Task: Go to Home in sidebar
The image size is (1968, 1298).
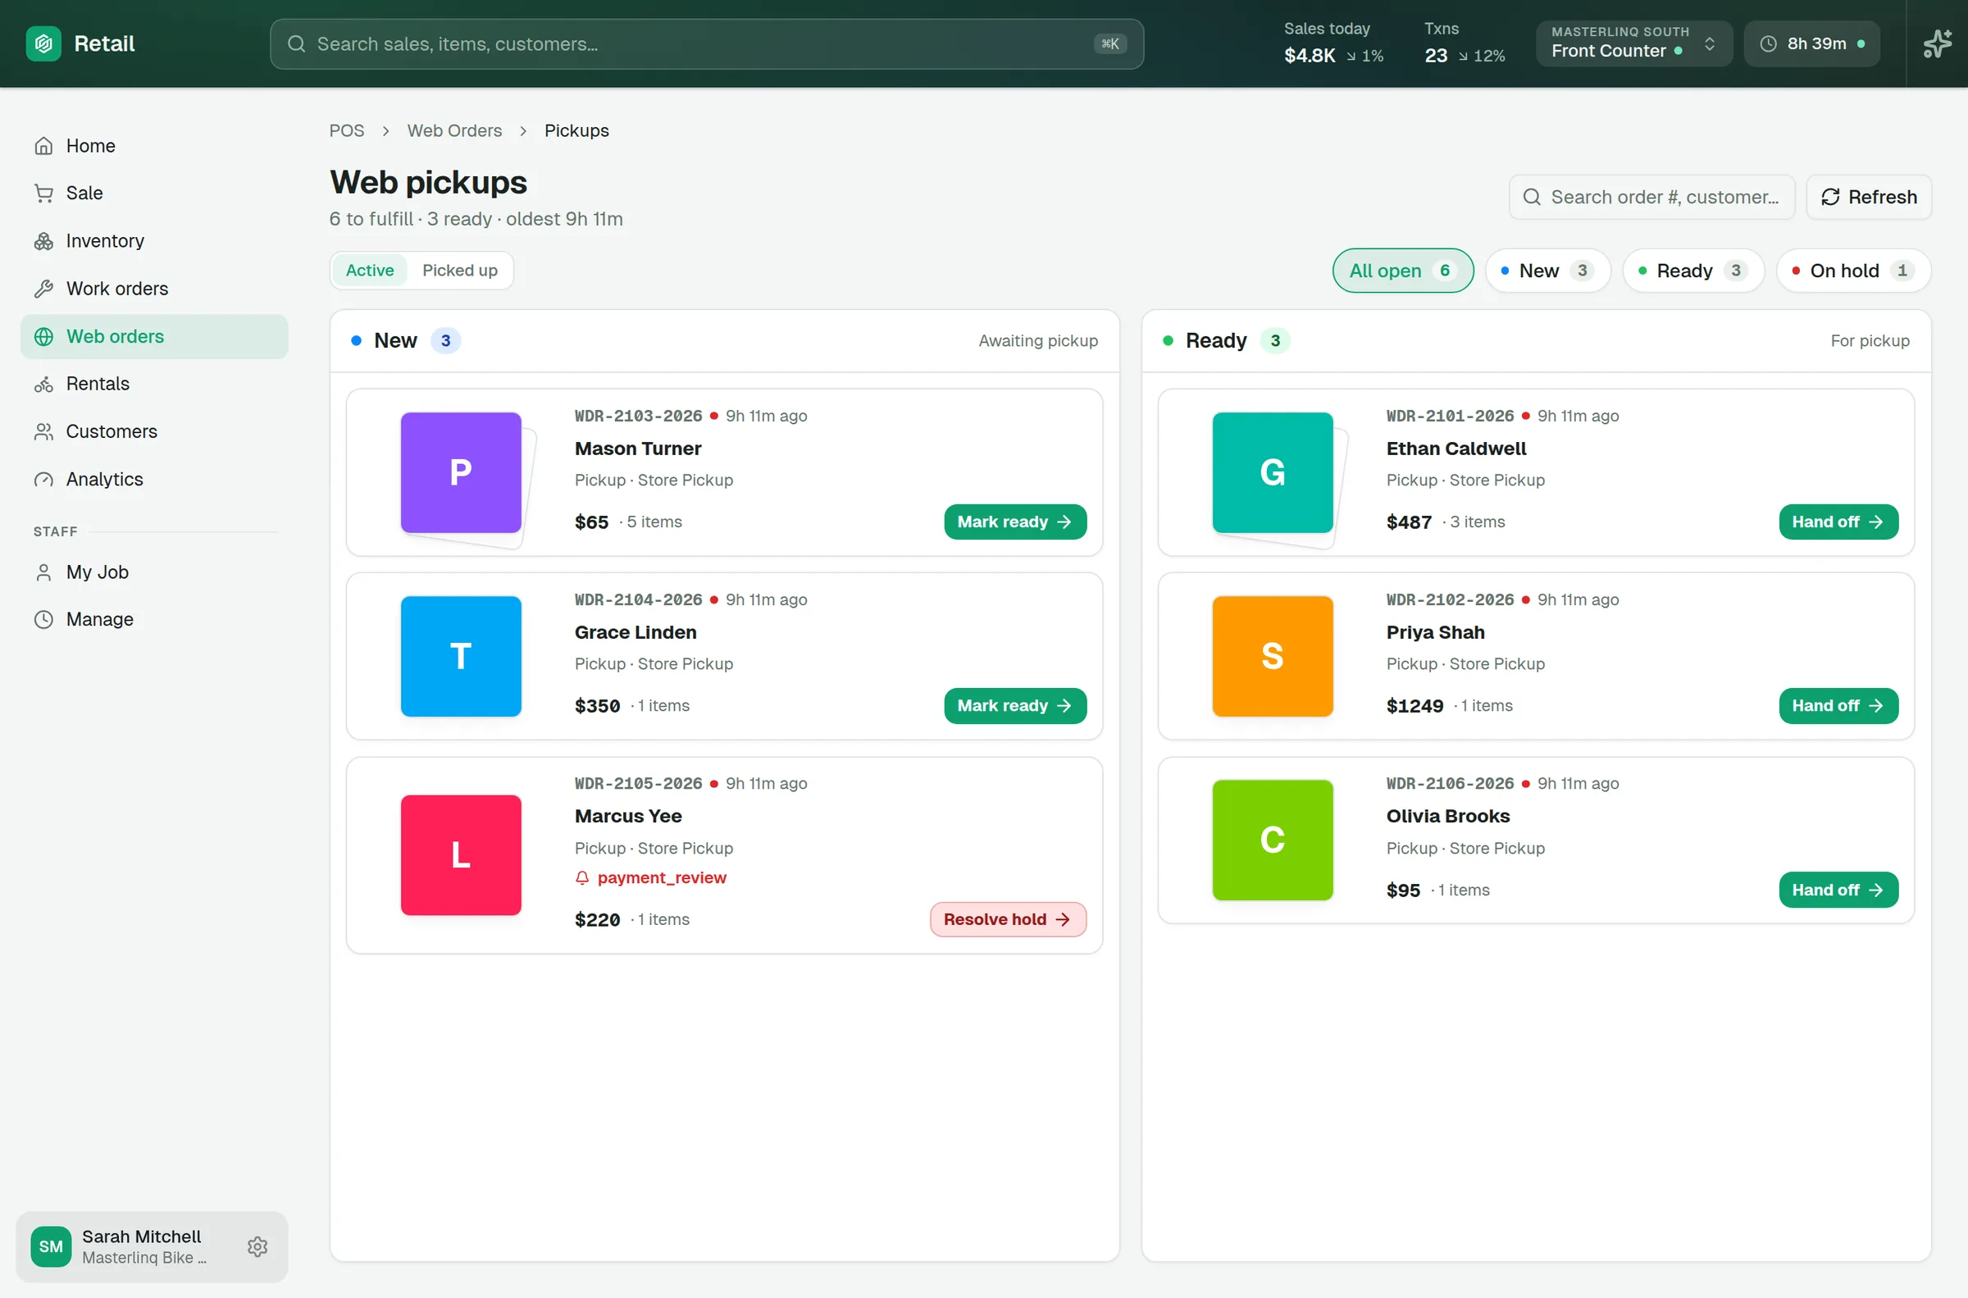Action: pyautogui.click(x=154, y=146)
